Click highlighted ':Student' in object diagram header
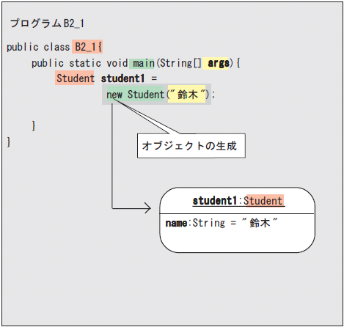The width and height of the screenshot is (344, 327). pyautogui.click(x=262, y=201)
